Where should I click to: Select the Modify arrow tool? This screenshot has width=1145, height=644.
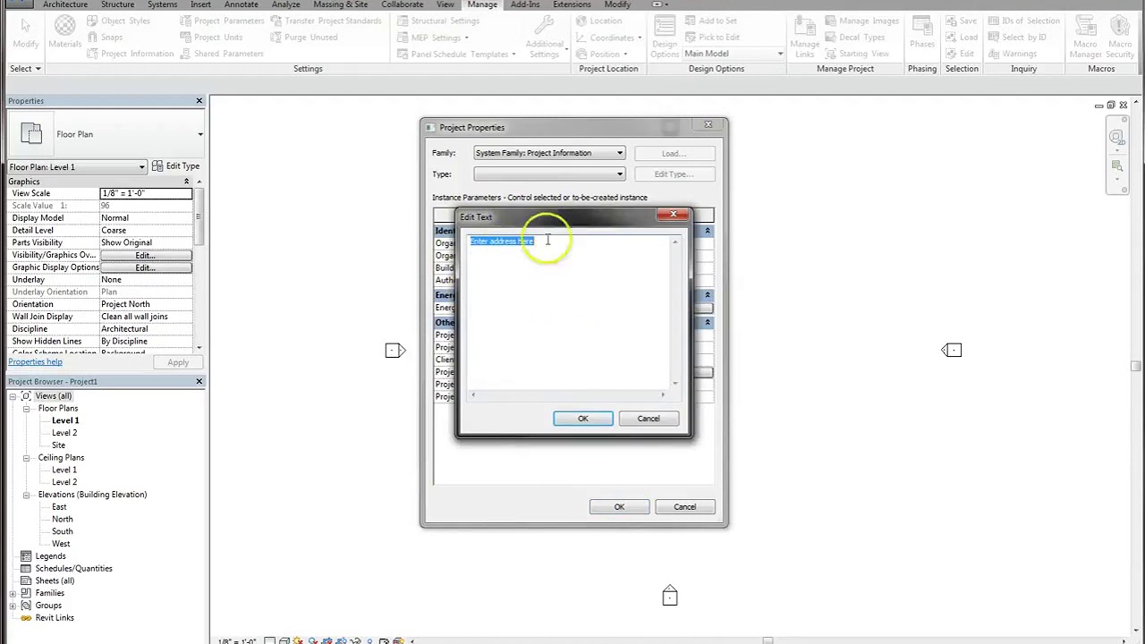click(25, 32)
